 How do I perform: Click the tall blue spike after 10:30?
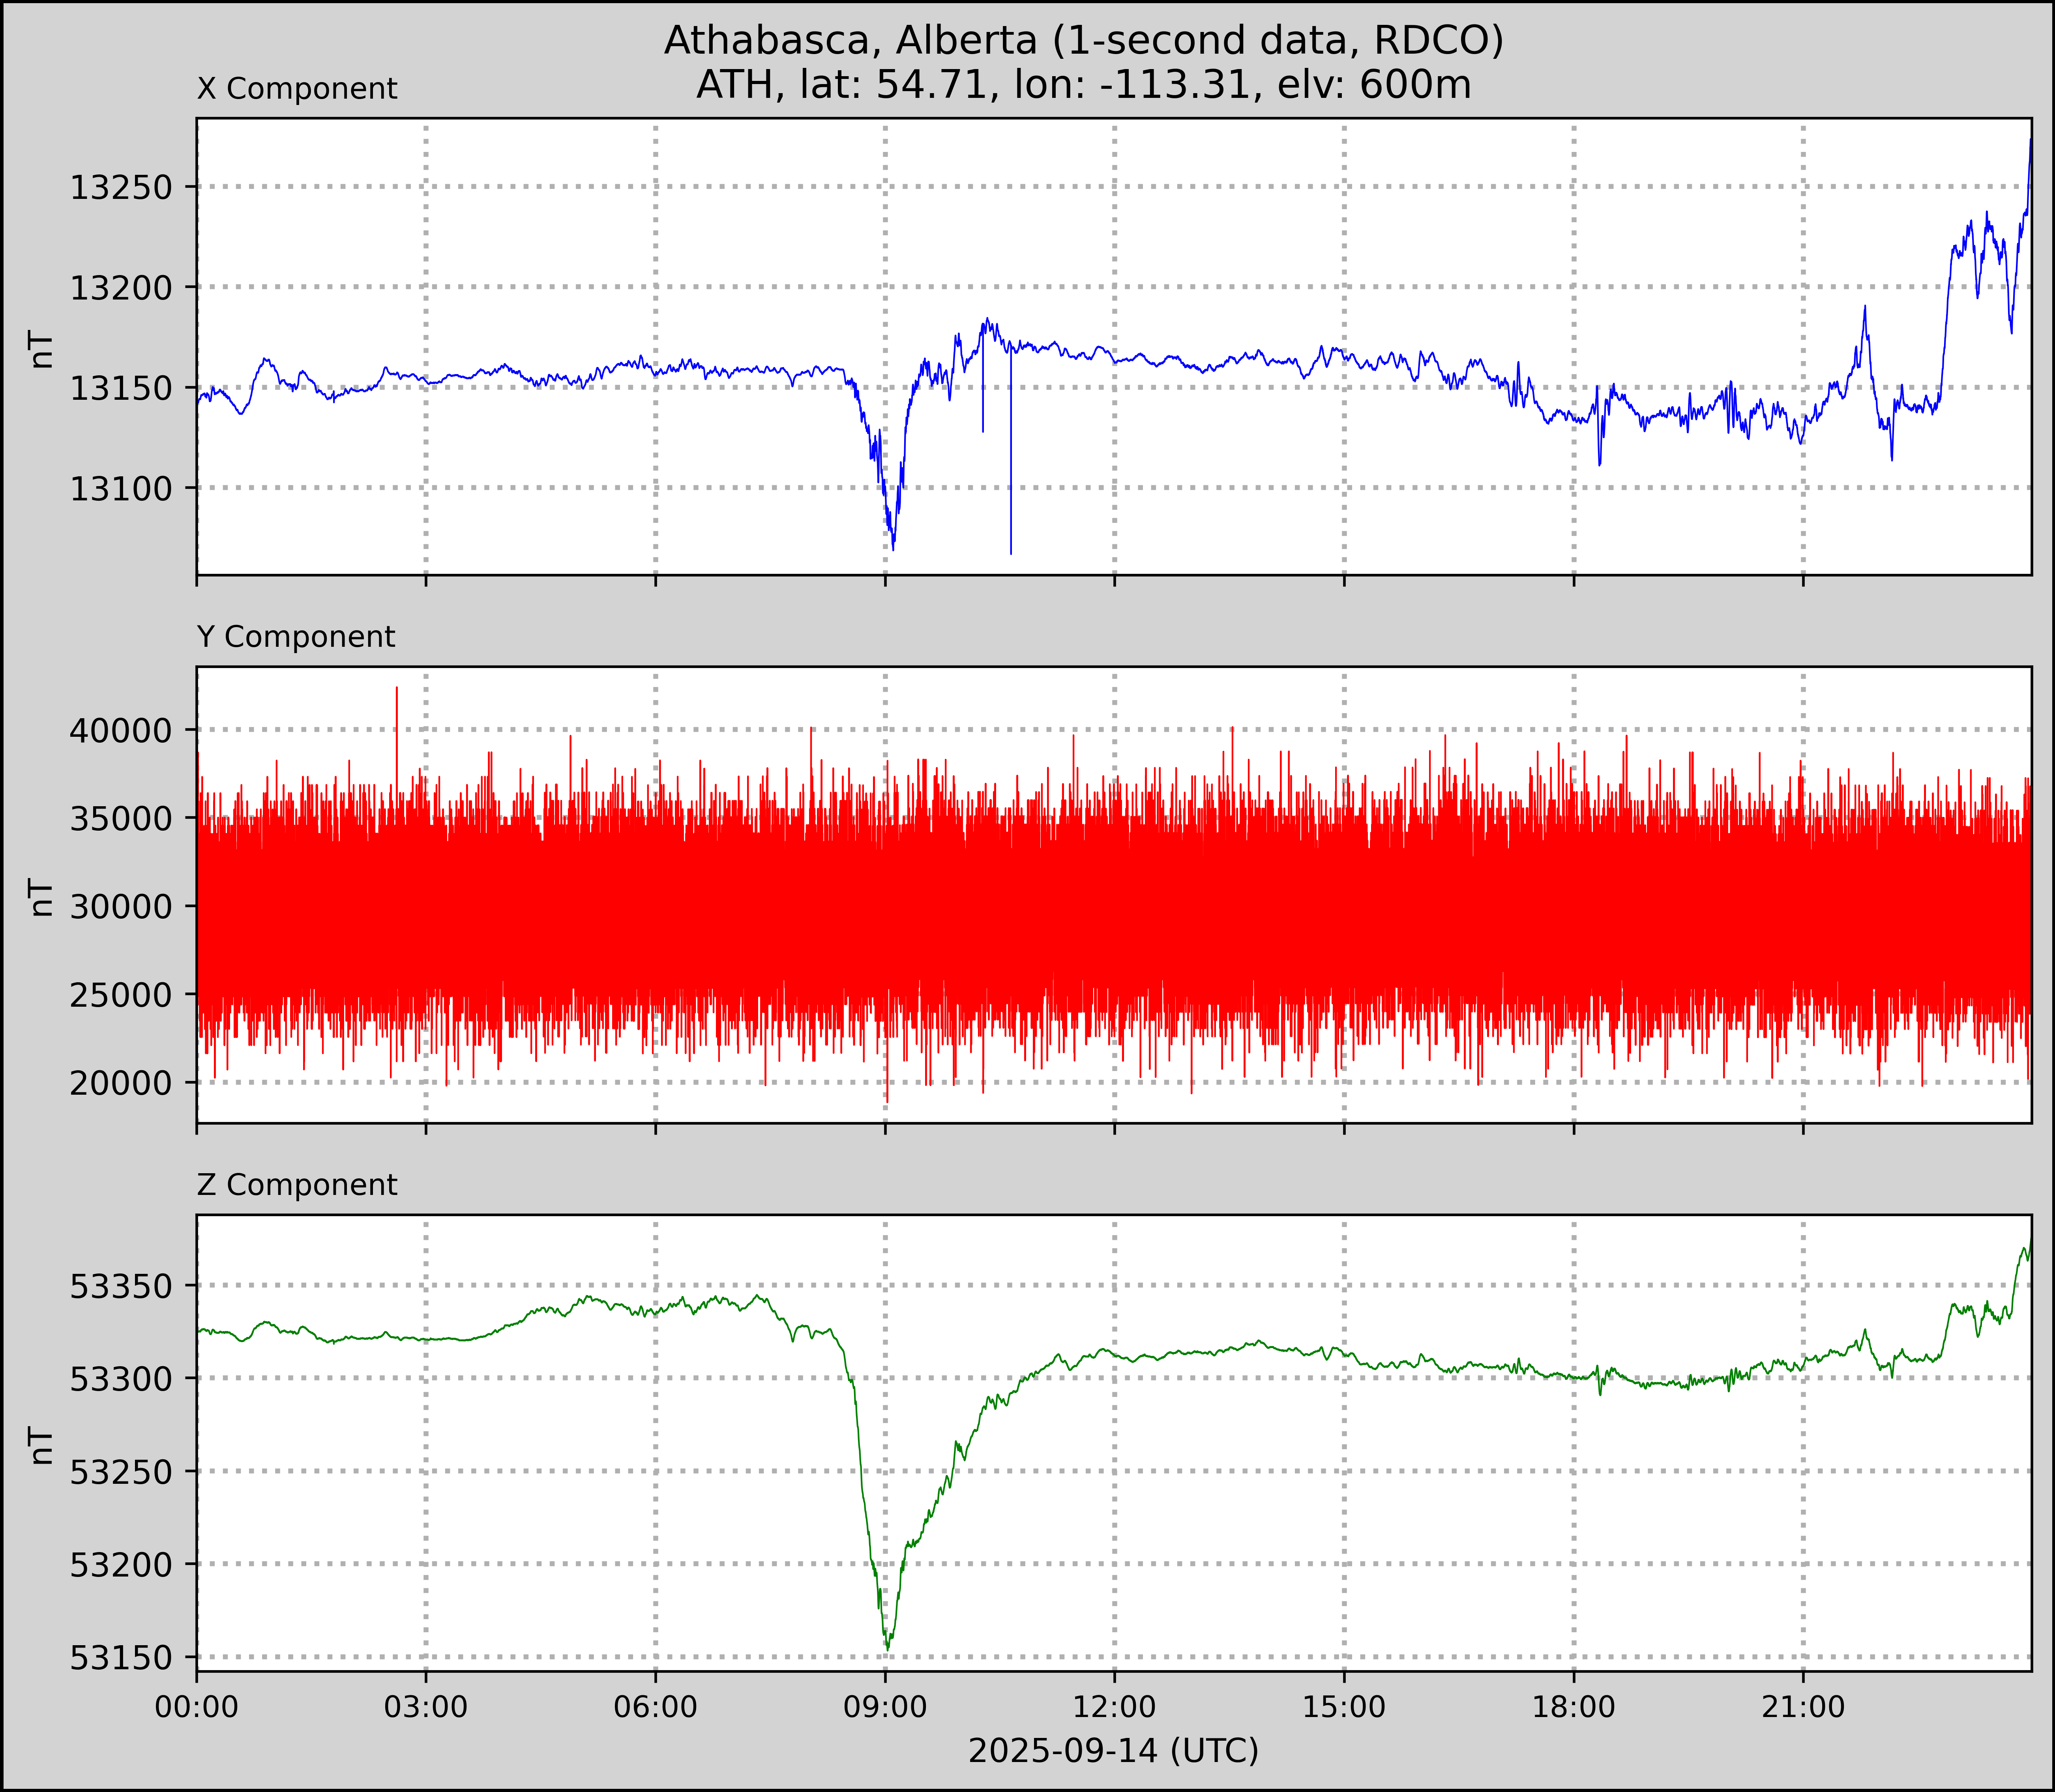click(1011, 470)
